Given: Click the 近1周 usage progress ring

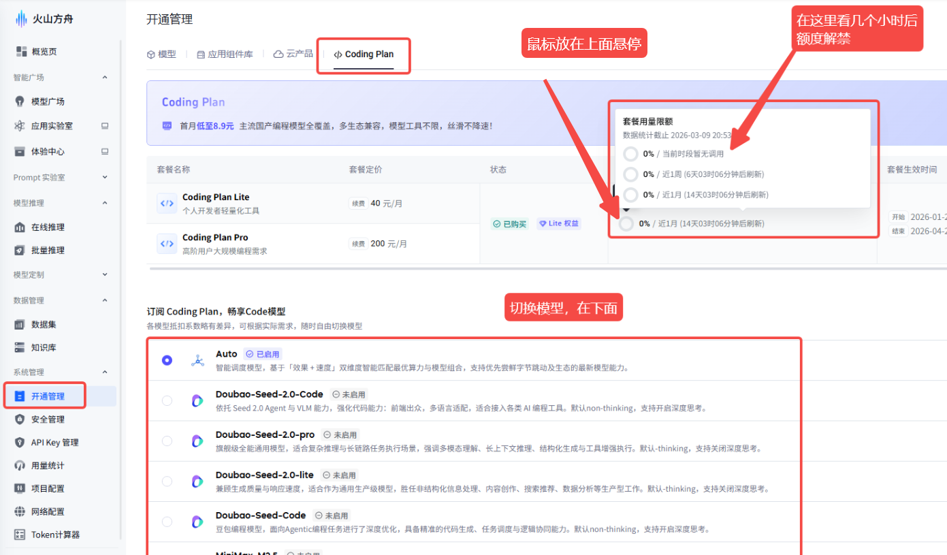Looking at the screenshot, I should (x=631, y=174).
